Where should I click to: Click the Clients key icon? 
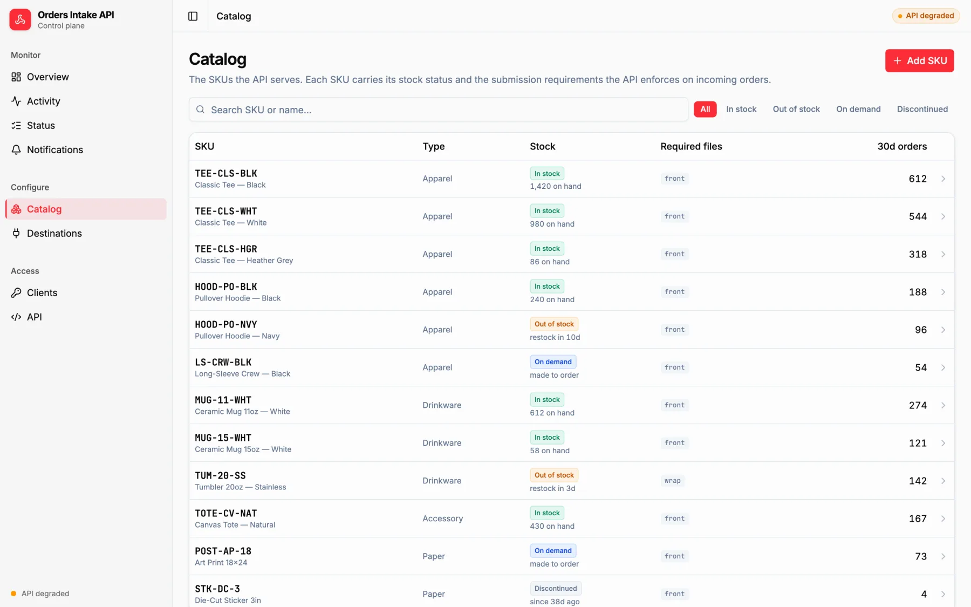point(16,292)
